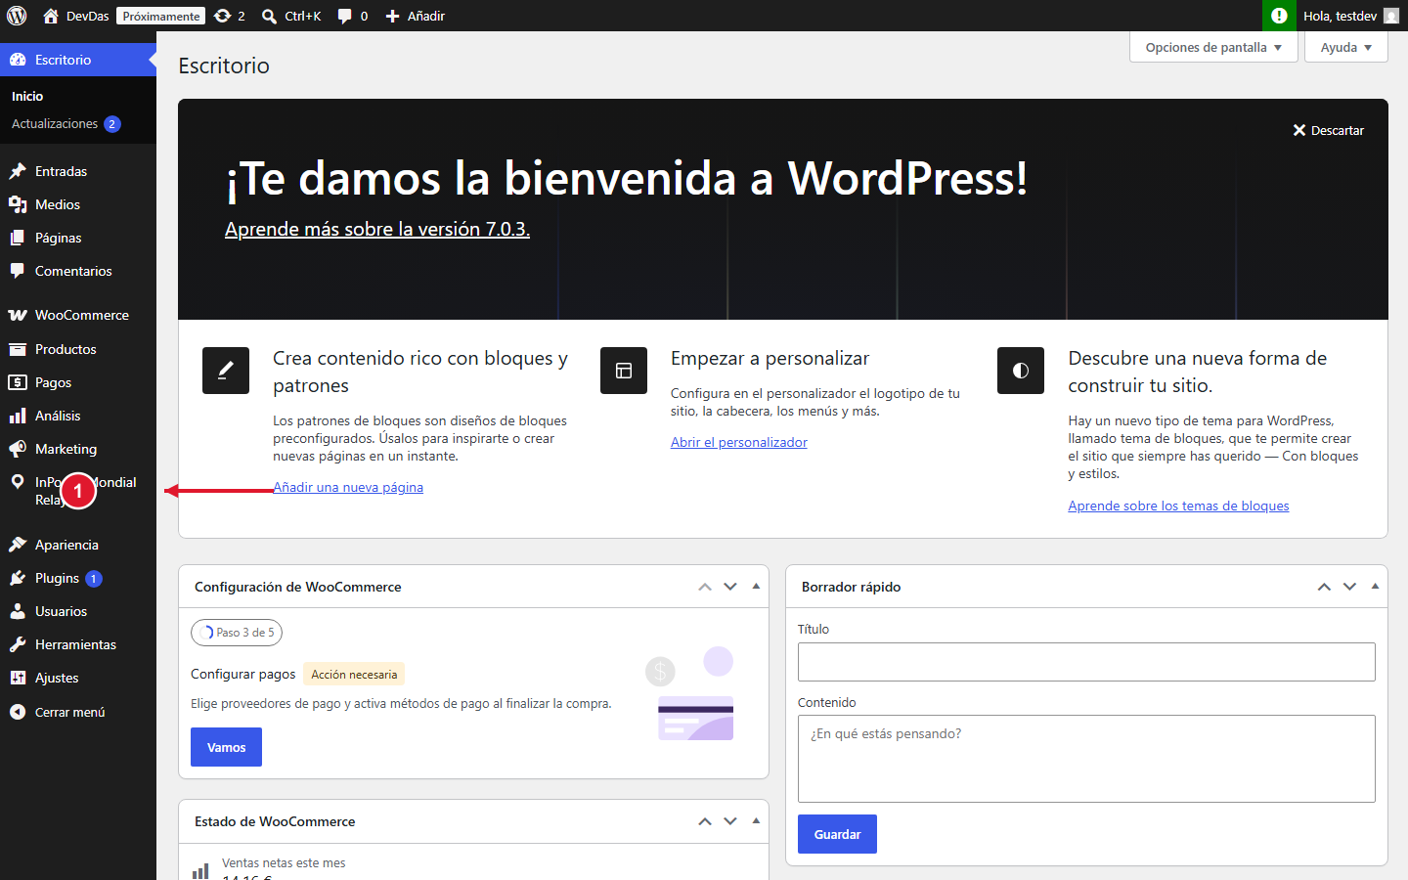Click the Acción necesaria label
Screen dimensions: 1408x880
click(x=354, y=675)
